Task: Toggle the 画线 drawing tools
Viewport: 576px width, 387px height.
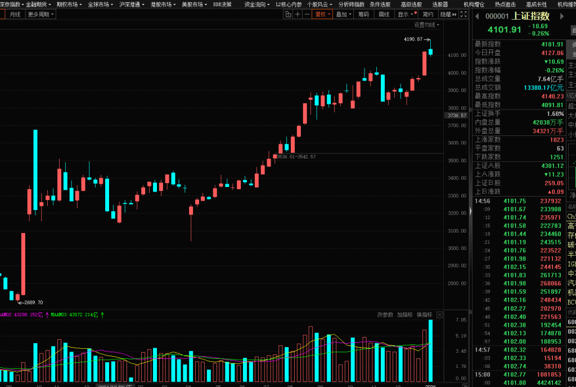Action: click(x=384, y=15)
